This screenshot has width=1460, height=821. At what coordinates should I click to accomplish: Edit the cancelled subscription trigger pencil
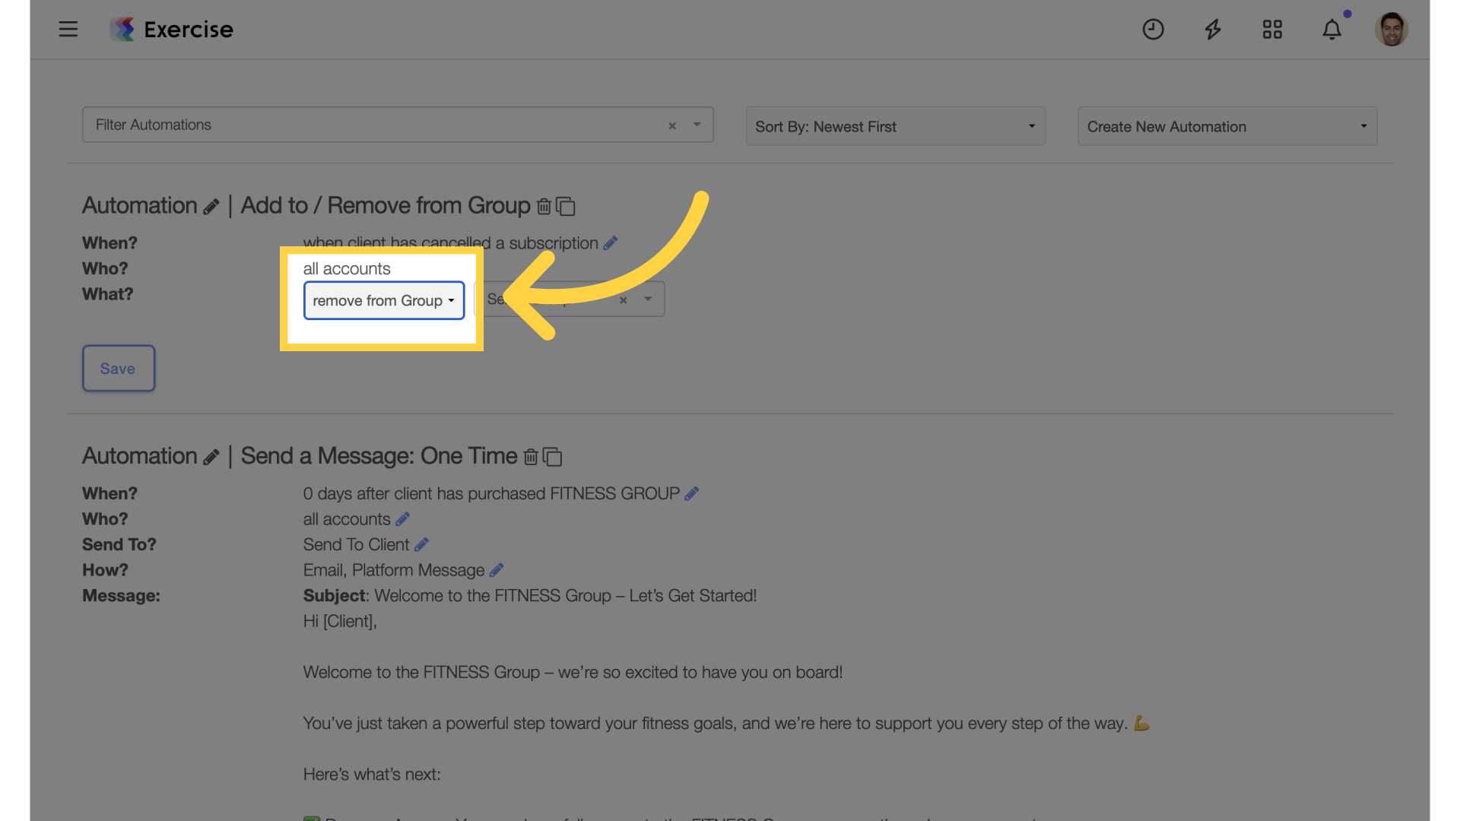point(611,242)
